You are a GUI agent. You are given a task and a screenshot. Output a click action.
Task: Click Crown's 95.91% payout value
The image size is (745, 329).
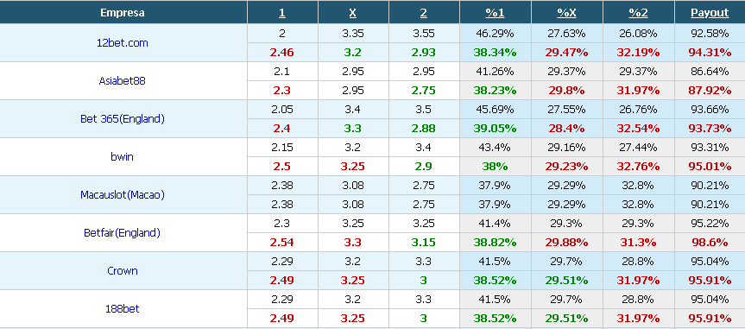(x=710, y=281)
